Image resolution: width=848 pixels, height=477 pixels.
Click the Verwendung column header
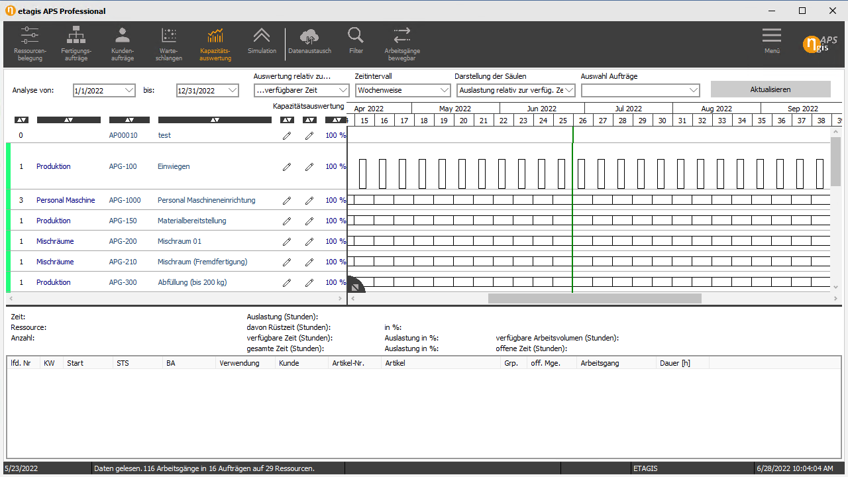tap(246, 363)
